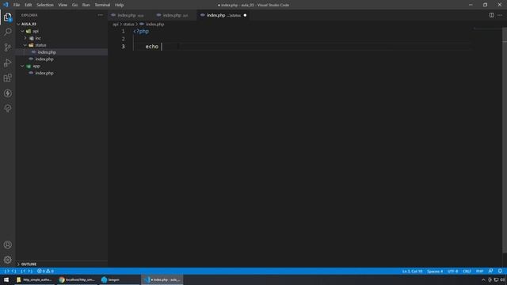Image resolution: width=507 pixels, height=285 pixels.
Task: Click the api breadcrumb segment
Action: [116, 25]
